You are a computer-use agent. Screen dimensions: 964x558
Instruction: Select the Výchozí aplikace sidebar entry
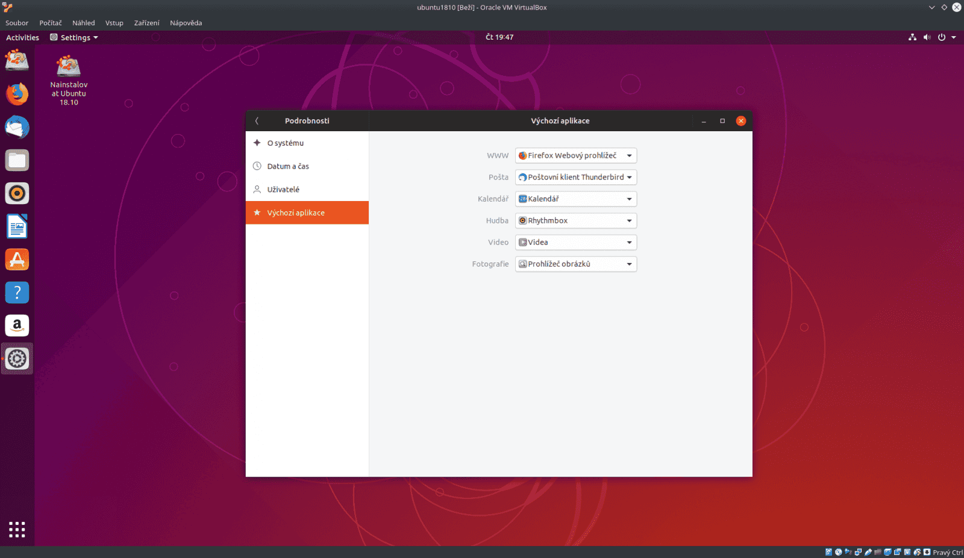coord(295,212)
